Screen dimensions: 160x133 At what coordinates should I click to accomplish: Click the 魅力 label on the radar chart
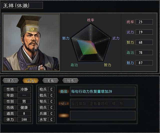[66, 38]
